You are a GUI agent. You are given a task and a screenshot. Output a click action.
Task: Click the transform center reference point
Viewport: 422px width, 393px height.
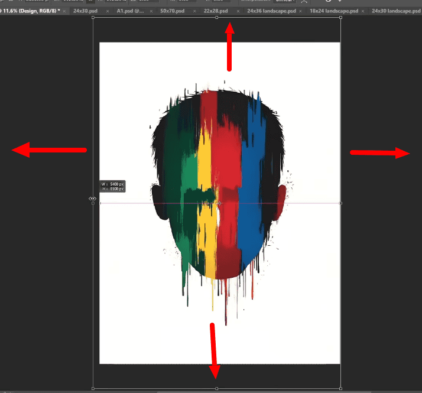(x=219, y=203)
